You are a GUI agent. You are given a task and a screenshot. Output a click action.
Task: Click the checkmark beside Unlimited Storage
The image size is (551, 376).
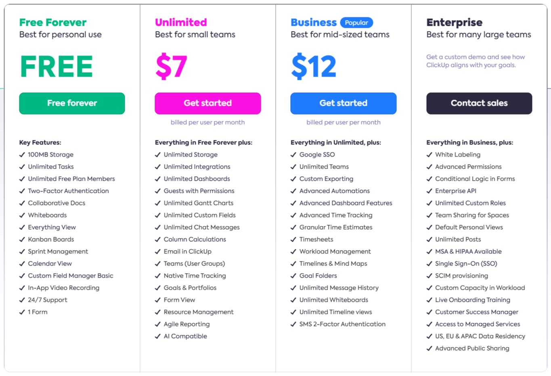point(158,155)
